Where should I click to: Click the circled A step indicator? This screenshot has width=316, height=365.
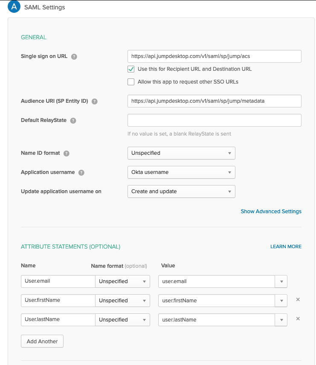14,7
